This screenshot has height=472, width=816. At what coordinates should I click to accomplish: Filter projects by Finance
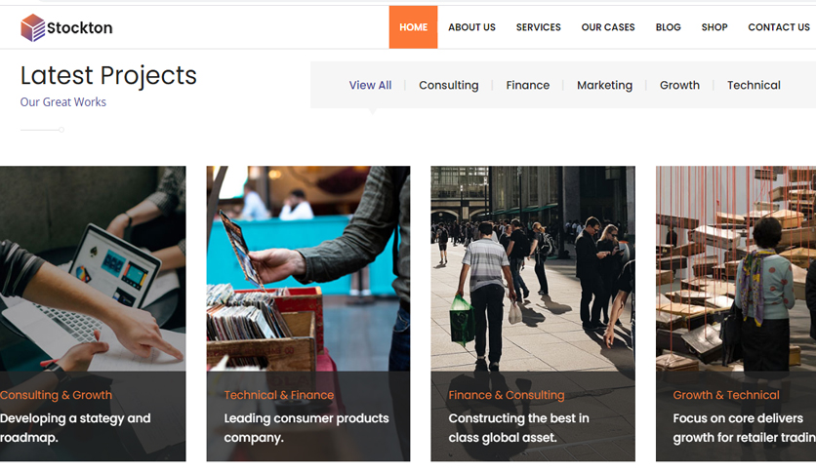[528, 85]
